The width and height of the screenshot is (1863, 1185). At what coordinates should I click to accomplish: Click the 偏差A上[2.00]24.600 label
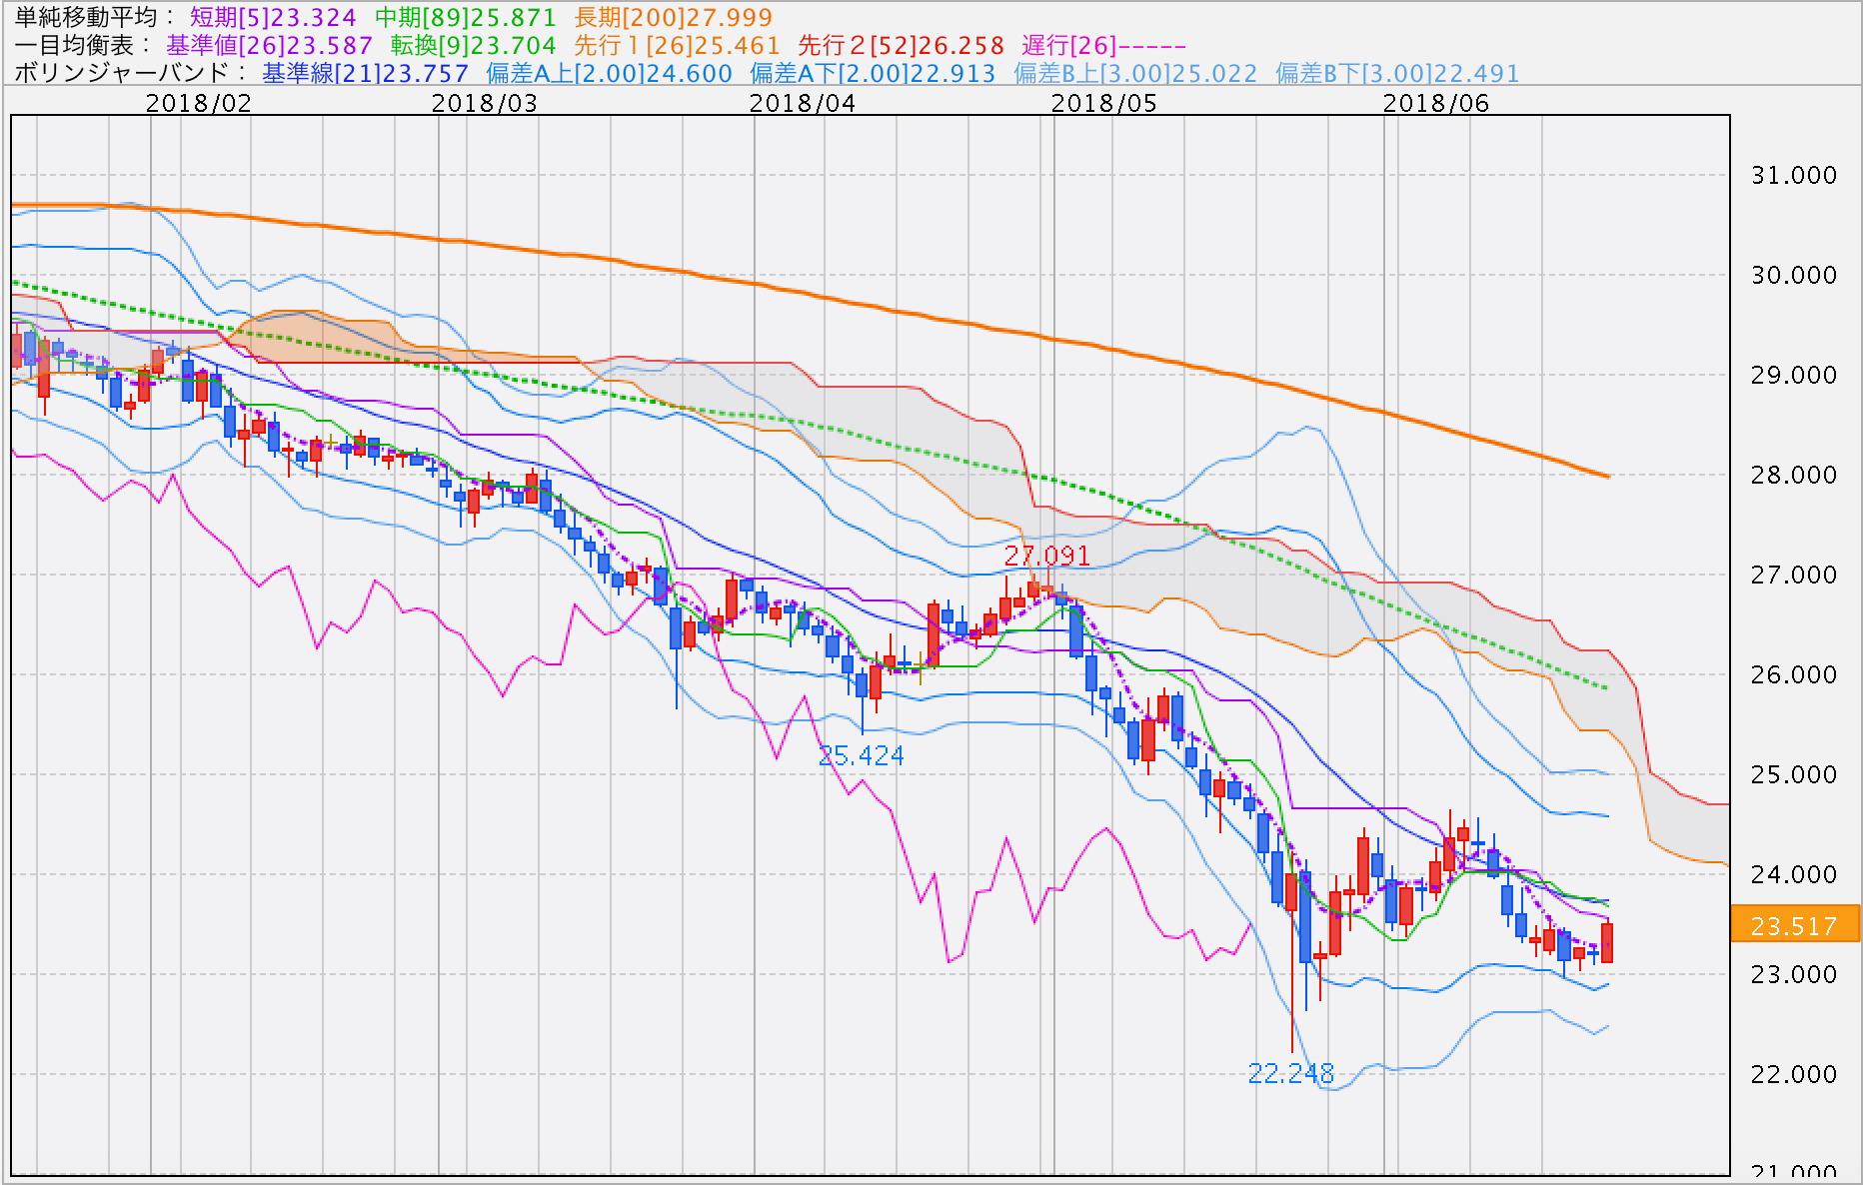point(609,73)
